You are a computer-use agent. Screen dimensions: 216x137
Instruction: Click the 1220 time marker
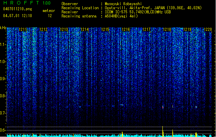[208, 29]
